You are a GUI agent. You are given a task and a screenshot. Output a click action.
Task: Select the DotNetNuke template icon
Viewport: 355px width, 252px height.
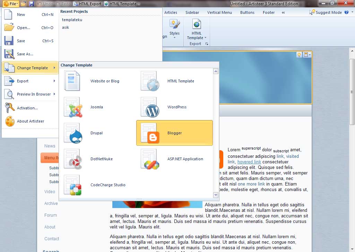point(73,159)
